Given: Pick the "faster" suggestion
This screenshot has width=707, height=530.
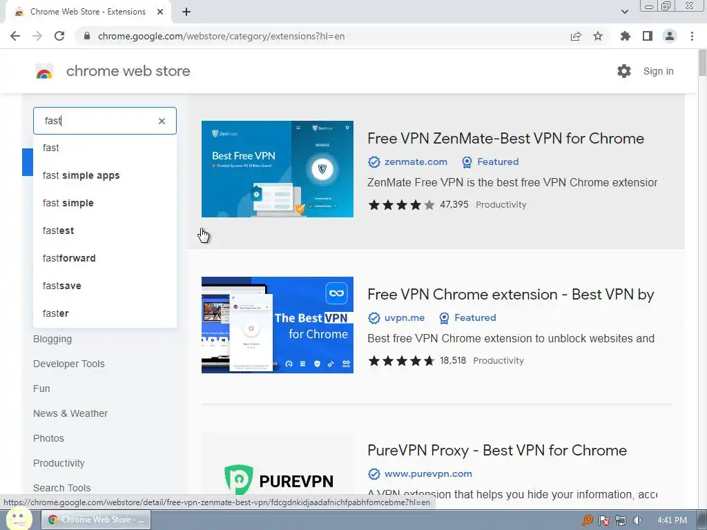Looking at the screenshot, I should [x=105, y=313].
